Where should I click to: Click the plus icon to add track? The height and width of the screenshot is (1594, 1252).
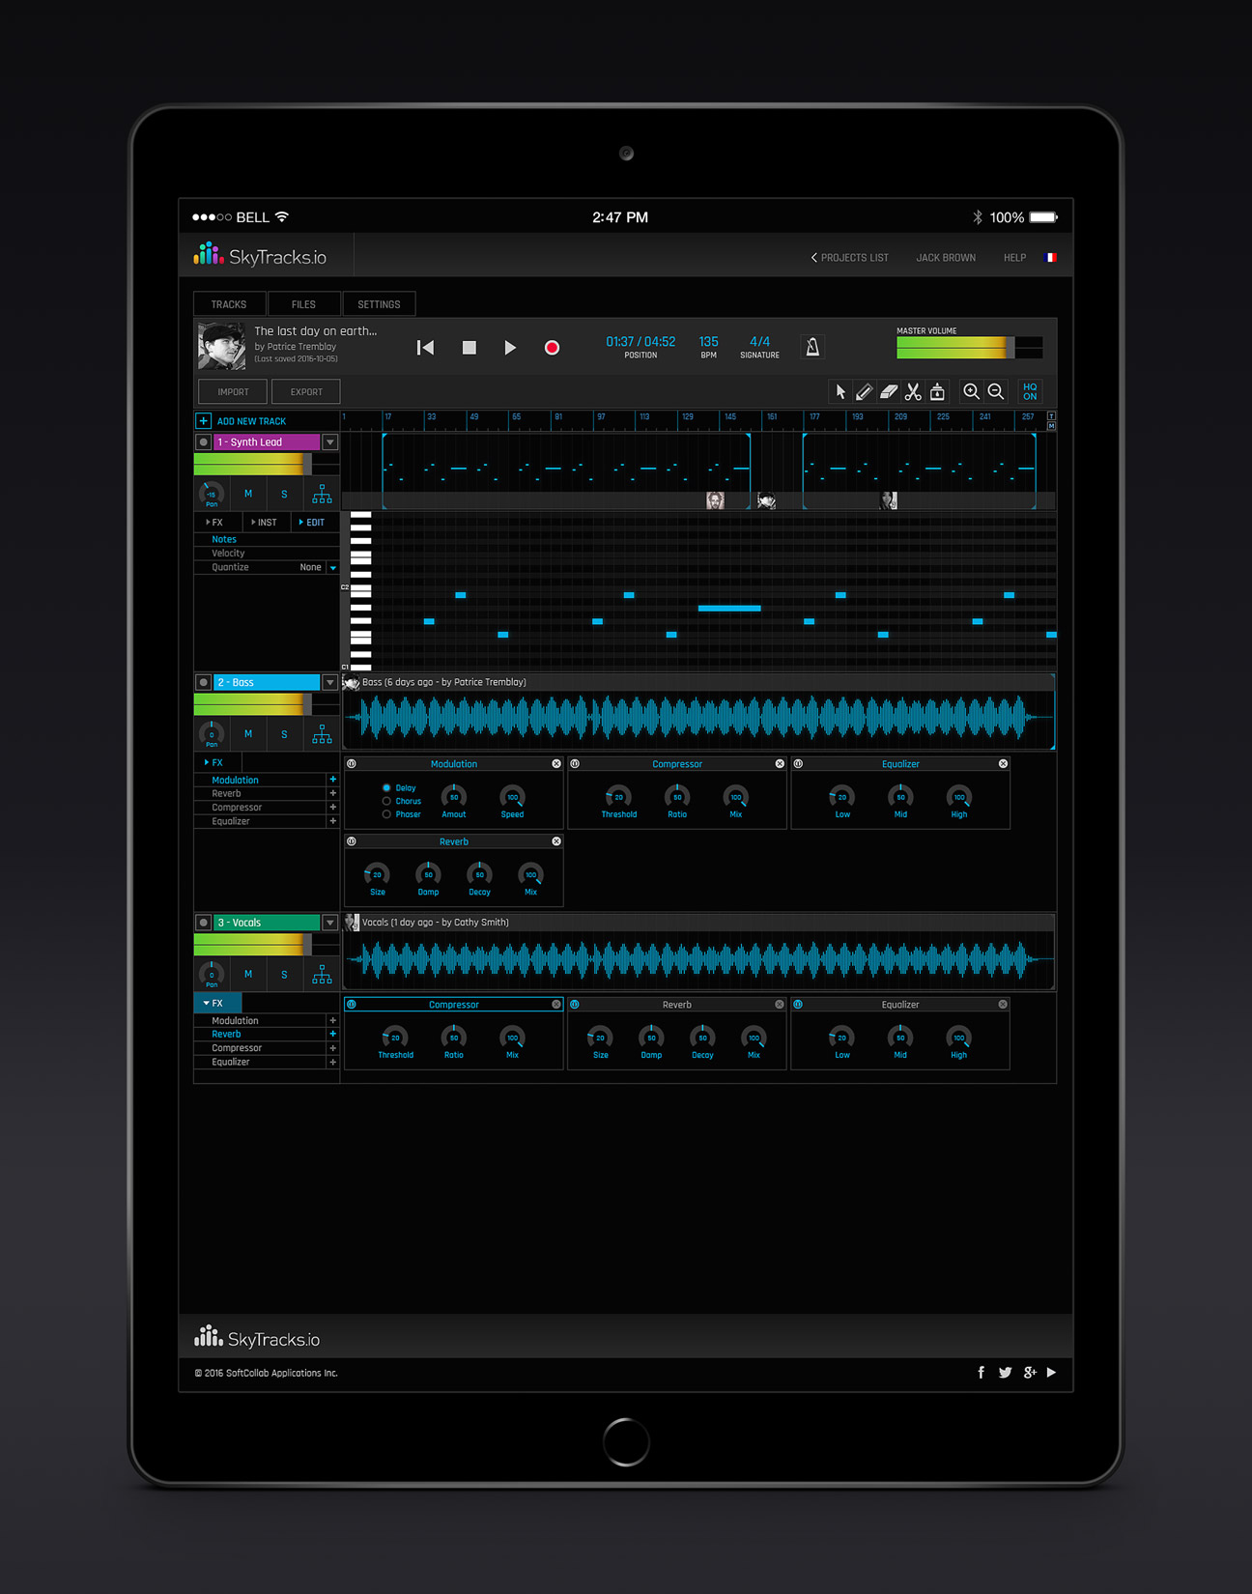[x=204, y=421]
